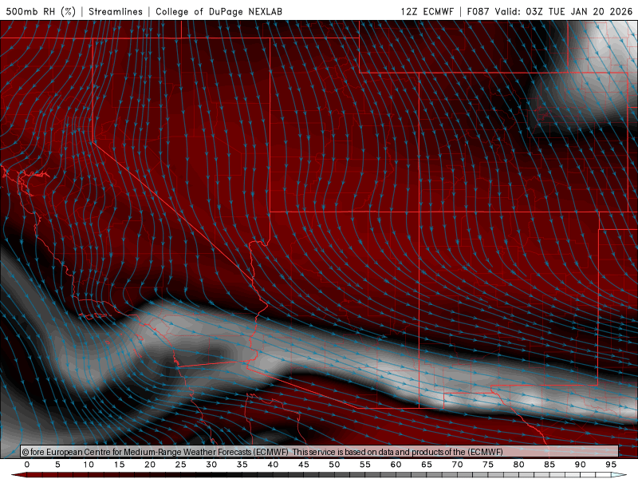Click the 'F087' forecast hour text

[478, 11]
